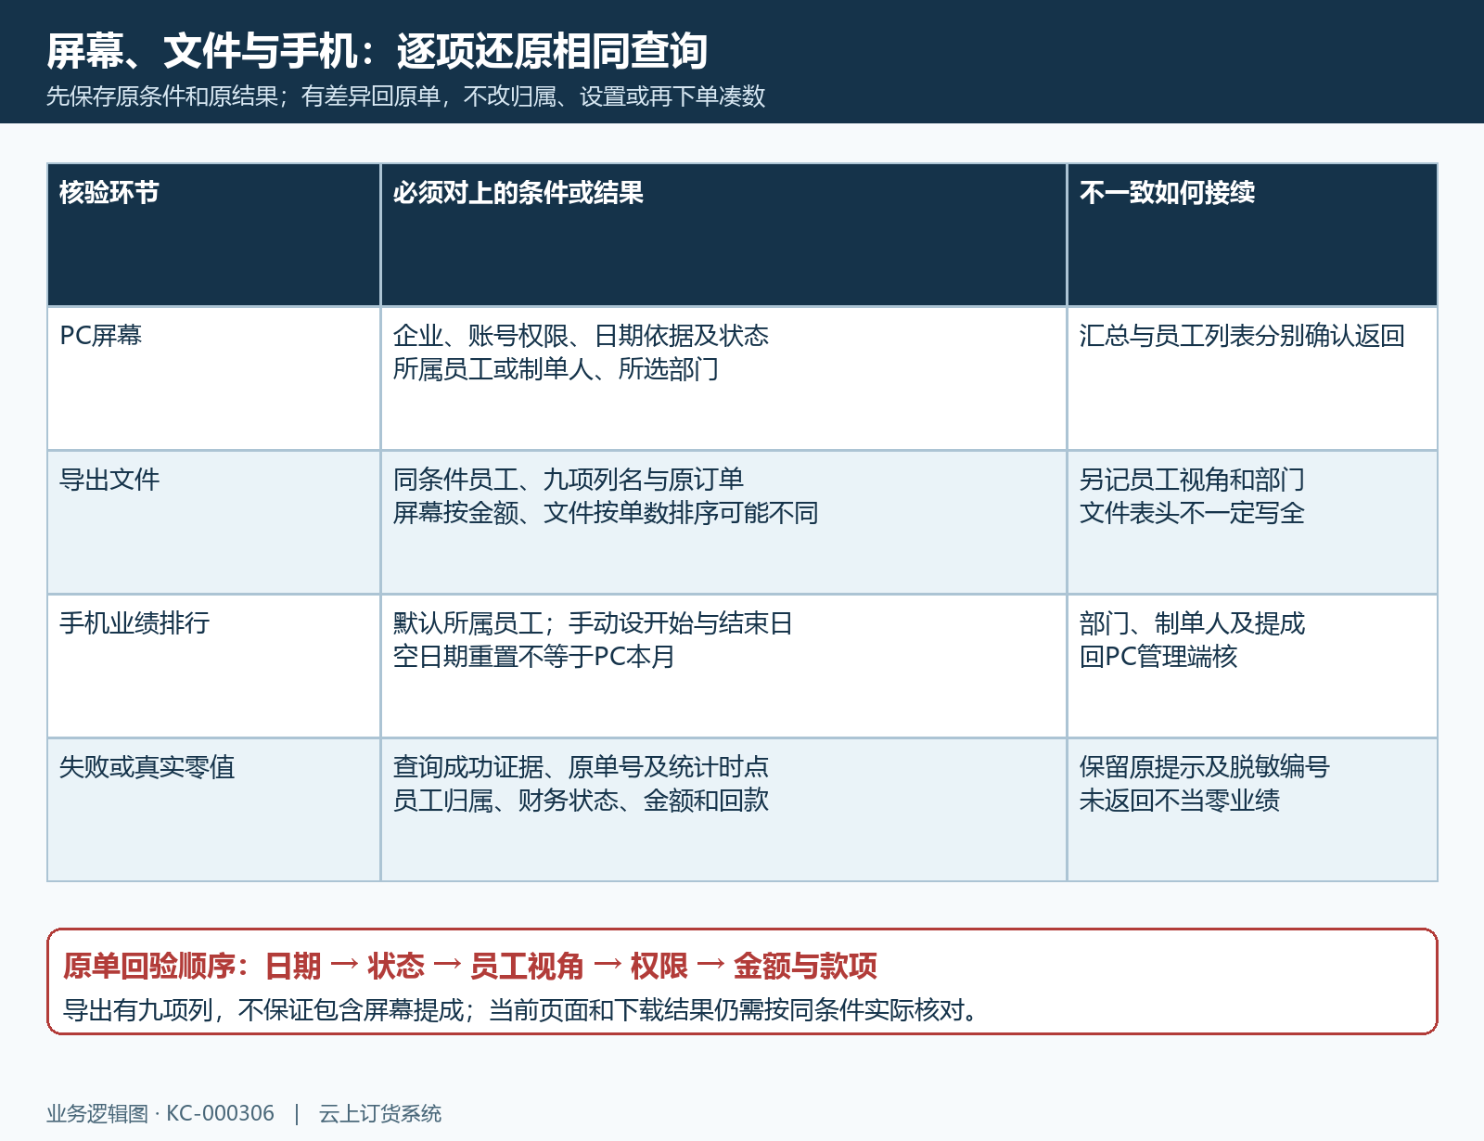
Task: Click the line 所属员工或制单人、所选部门
Action: click(556, 369)
